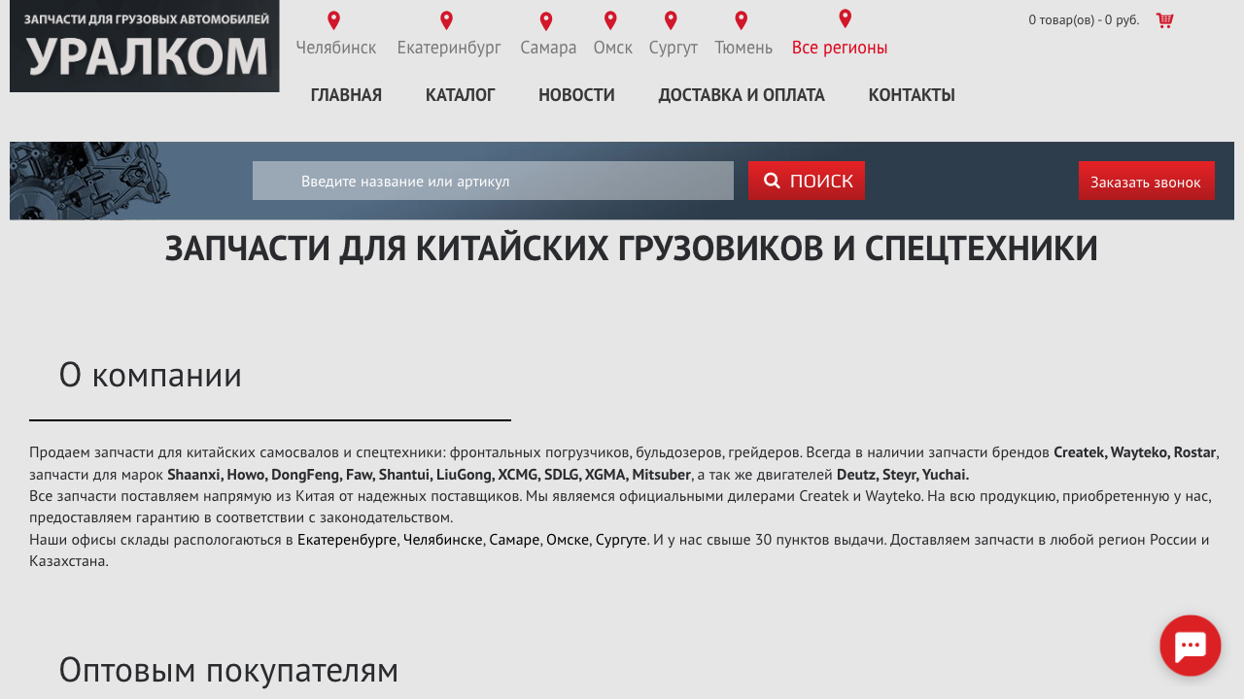Click the bold engine text Deutz, Steyr, Yuchai.
This screenshot has height=699, width=1244.
point(903,475)
